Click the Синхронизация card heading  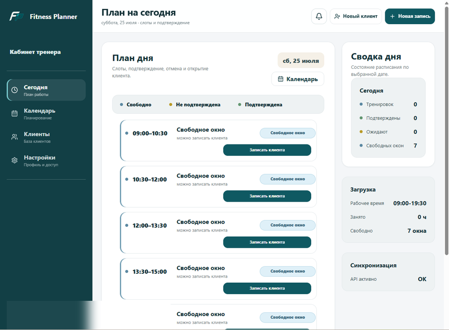pyautogui.click(x=373, y=265)
